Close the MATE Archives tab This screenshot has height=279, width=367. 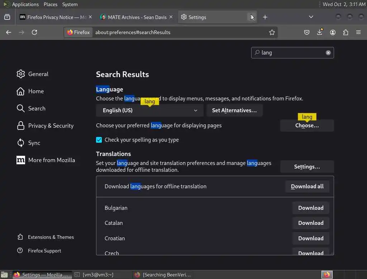click(x=171, y=17)
